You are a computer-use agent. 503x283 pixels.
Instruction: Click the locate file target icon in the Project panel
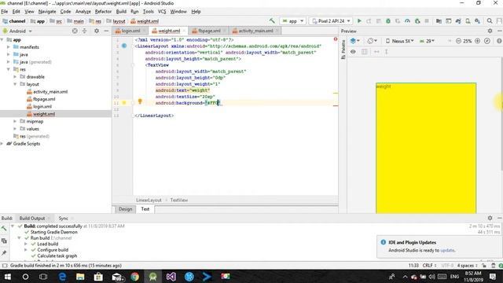75,31
